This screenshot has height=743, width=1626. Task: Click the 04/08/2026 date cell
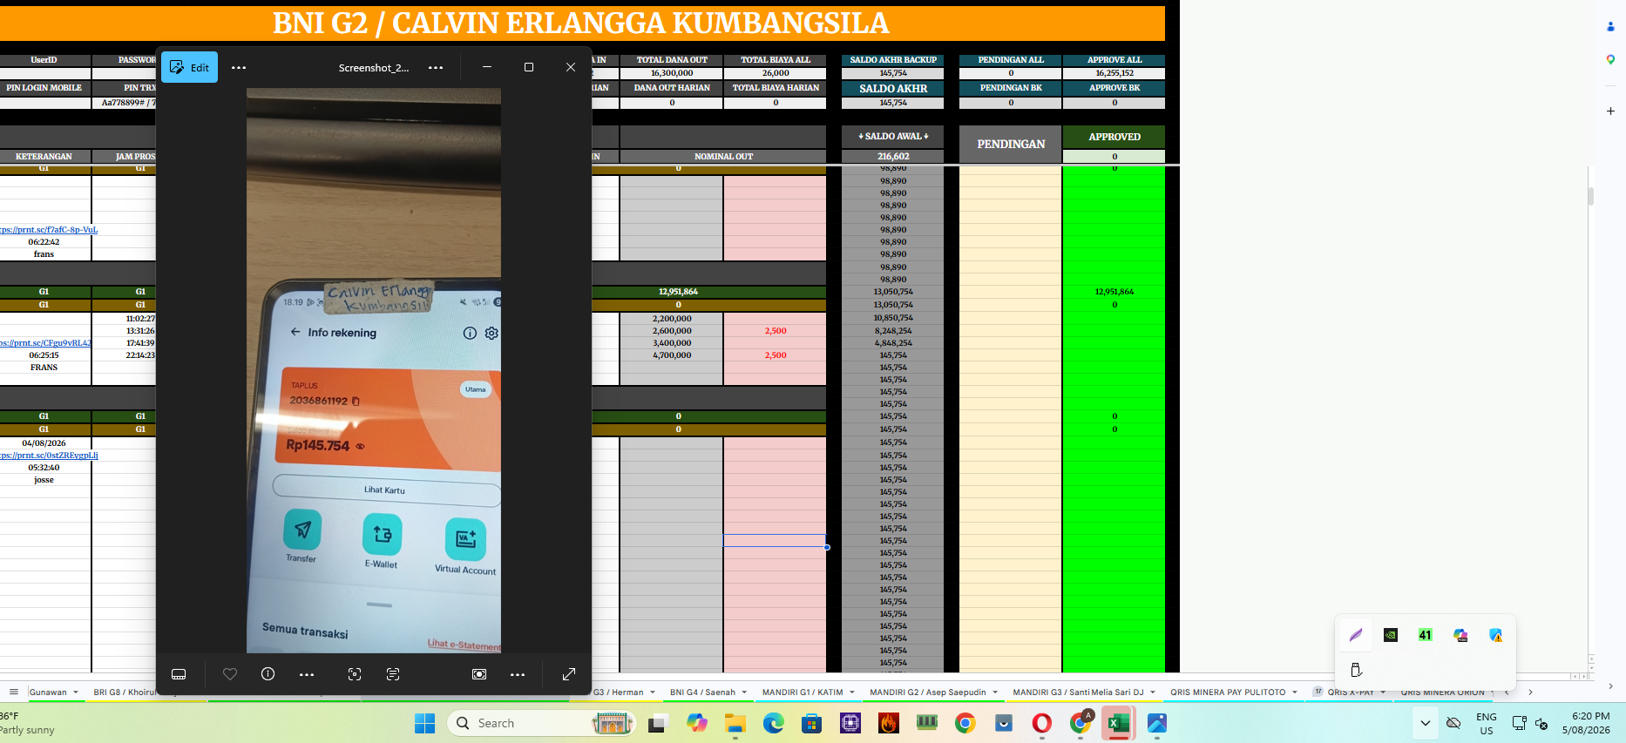pos(44,443)
